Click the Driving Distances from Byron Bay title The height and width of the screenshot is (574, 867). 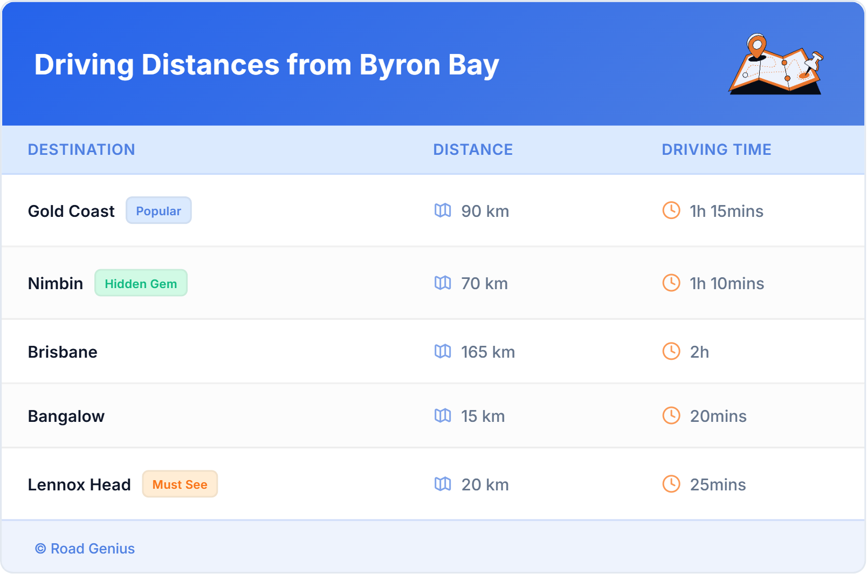coord(266,65)
